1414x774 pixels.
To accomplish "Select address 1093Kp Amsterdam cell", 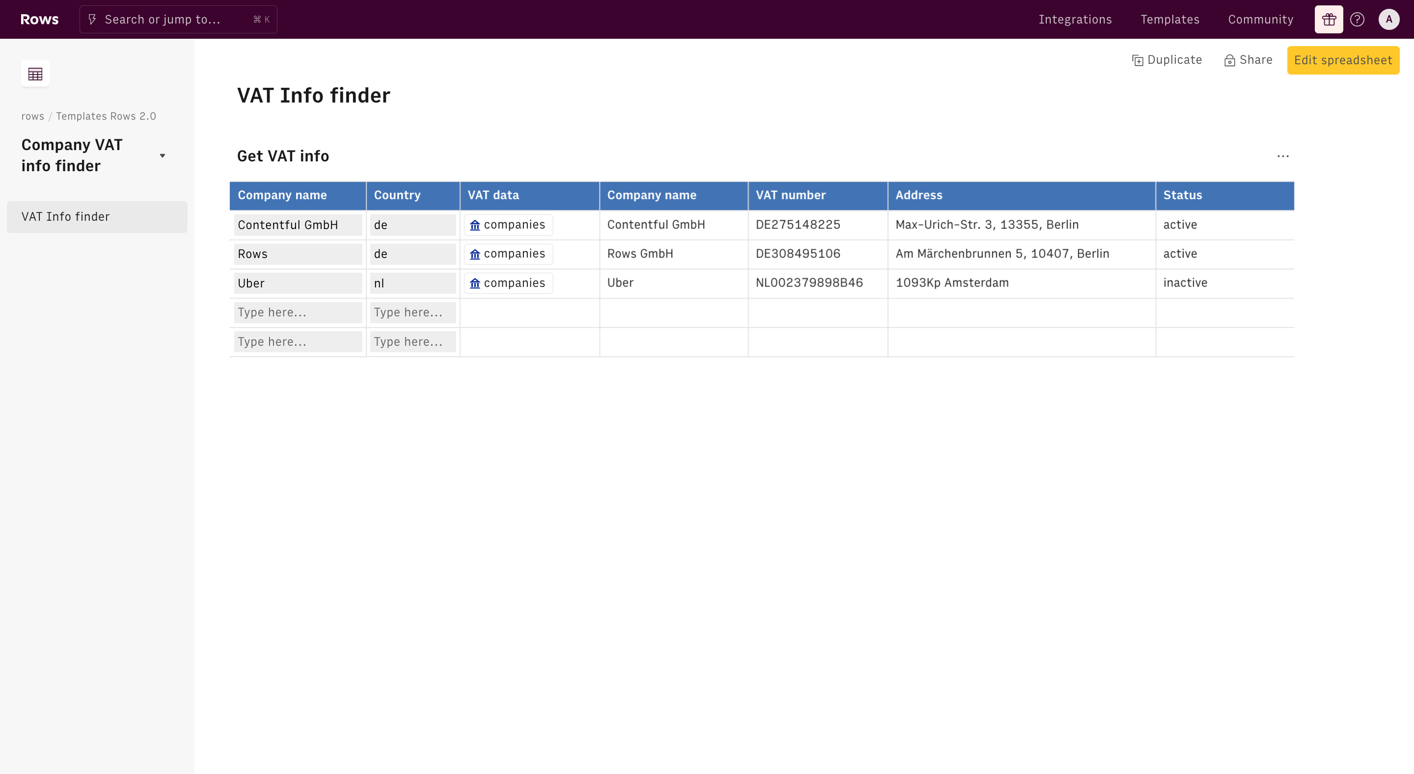I will tap(1021, 283).
